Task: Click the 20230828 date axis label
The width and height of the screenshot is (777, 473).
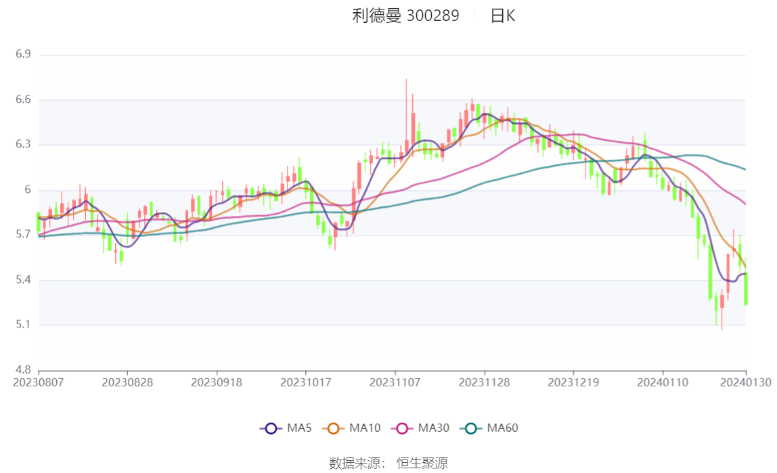Action: [x=127, y=382]
